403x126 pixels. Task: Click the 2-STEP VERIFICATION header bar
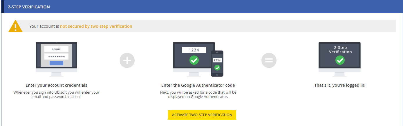click(201, 7)
